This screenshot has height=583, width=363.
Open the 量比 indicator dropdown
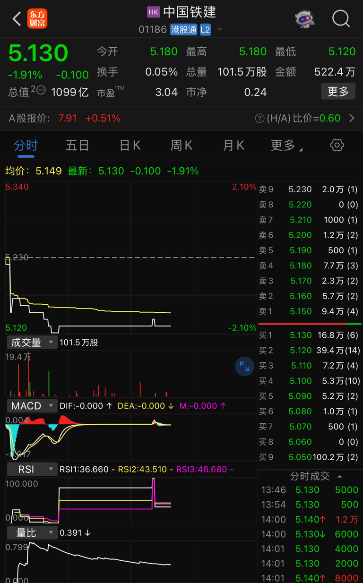point(32,533)
